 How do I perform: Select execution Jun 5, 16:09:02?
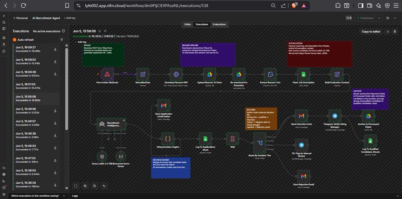click(36, 61)
